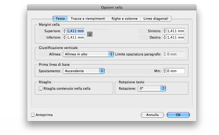The height and width of the screenshot is (135, 219).
Task: Click the stepper arrows for Sinistro margin
Action: (165, 31)
